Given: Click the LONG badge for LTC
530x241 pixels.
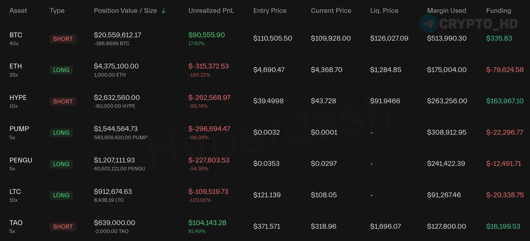Looking at the screenshot, I should click(x=61, y=195).
